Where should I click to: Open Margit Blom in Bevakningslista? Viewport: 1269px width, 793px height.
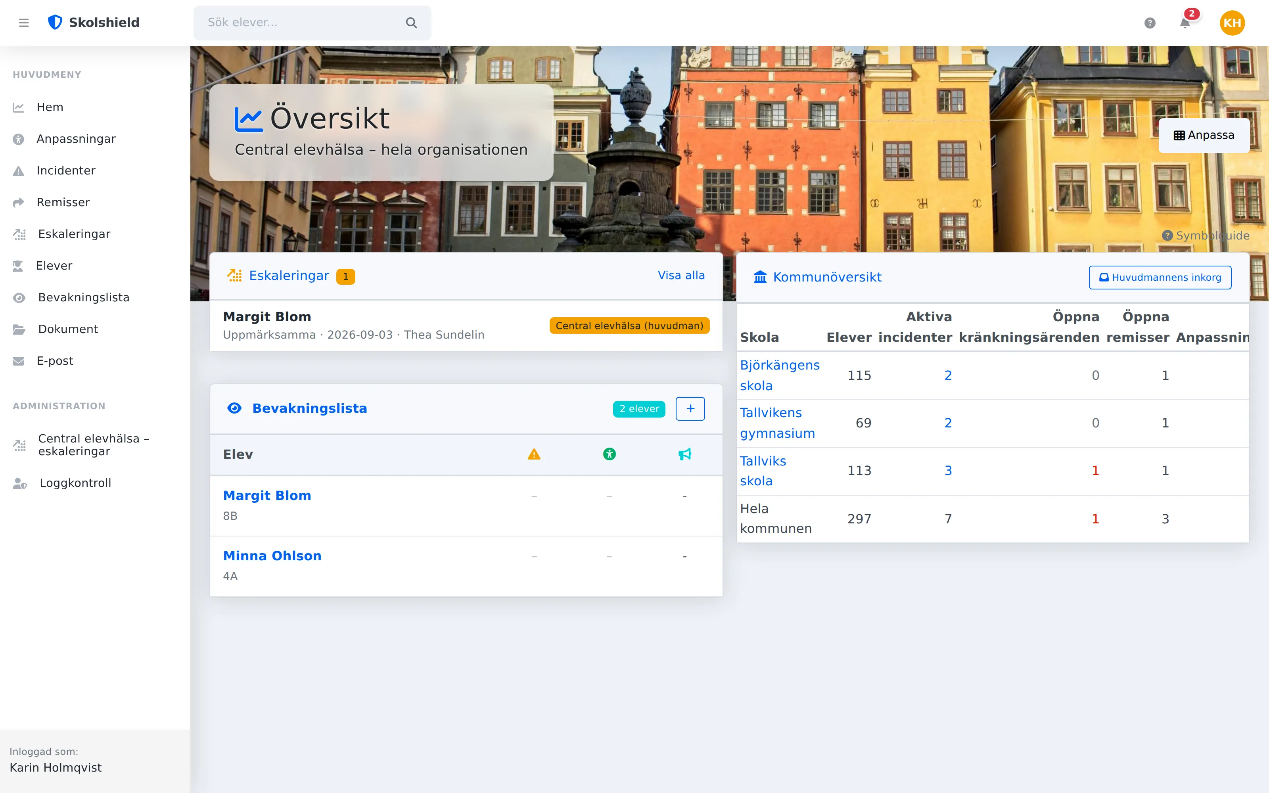[267, 496]
